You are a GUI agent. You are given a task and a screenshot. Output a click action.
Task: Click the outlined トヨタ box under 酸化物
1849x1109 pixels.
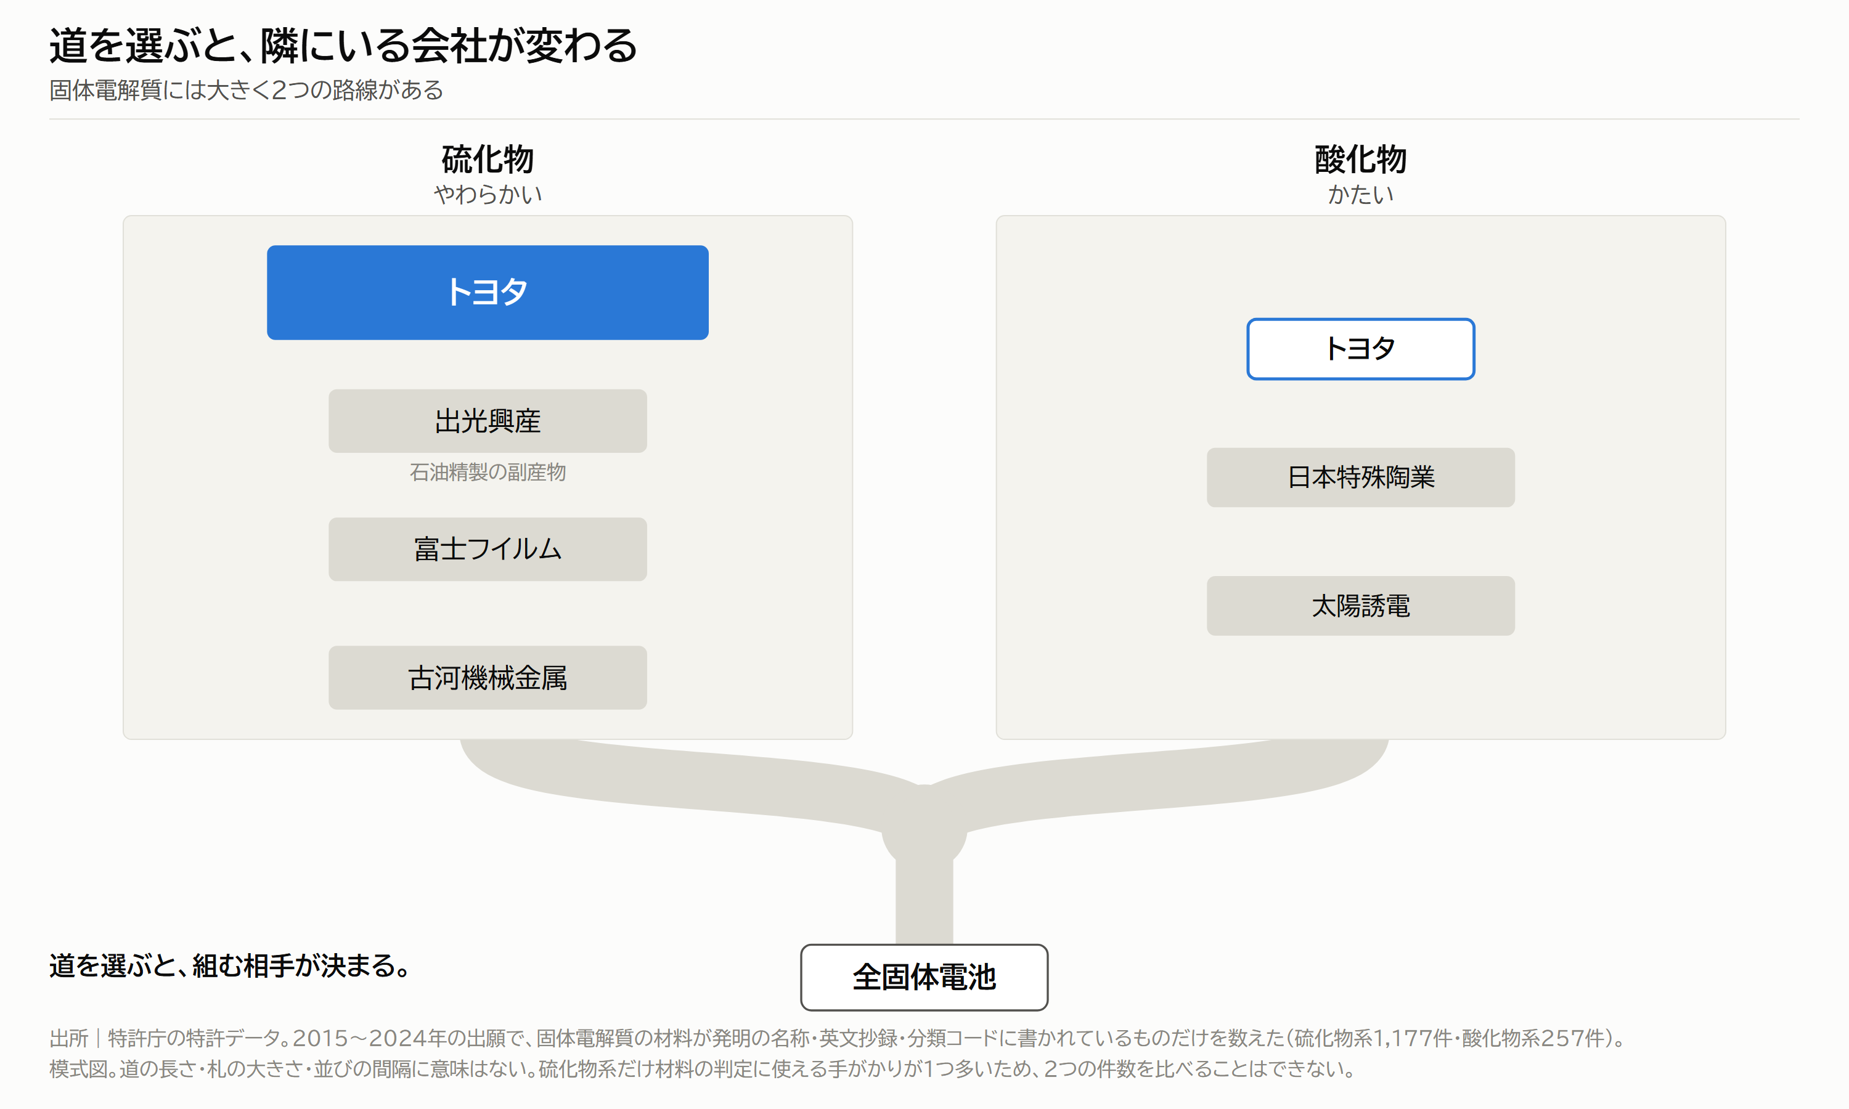[1360, 349]
